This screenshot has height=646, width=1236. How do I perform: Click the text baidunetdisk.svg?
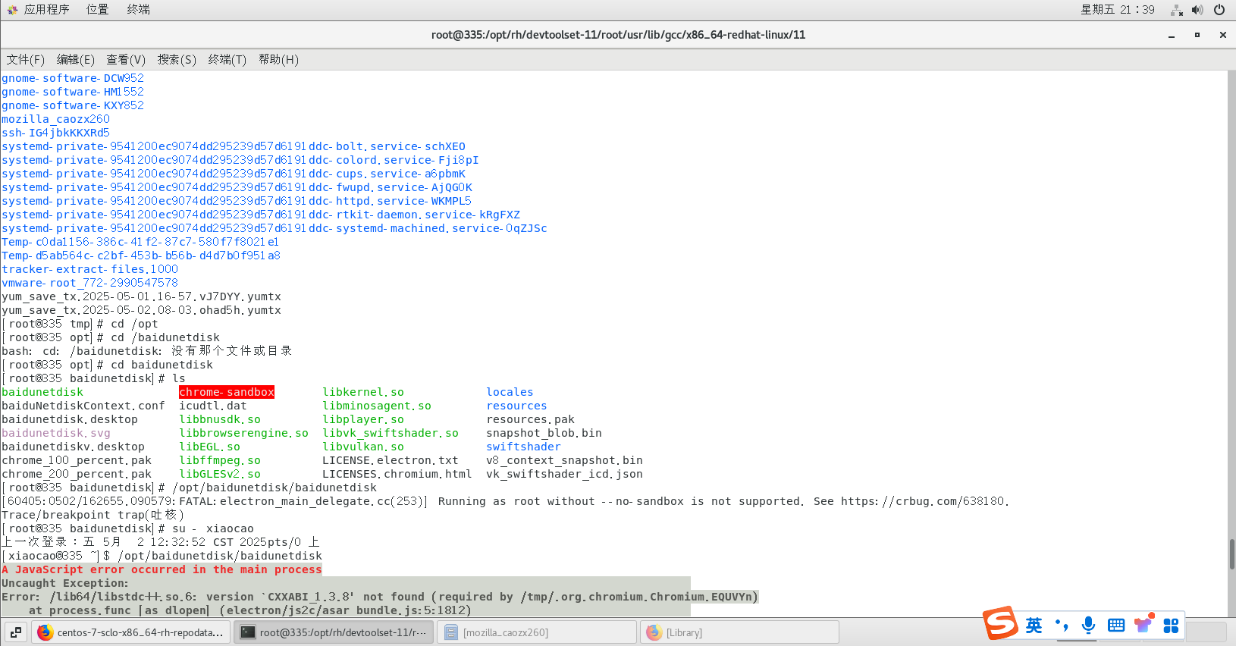click(x=56, y=433)
